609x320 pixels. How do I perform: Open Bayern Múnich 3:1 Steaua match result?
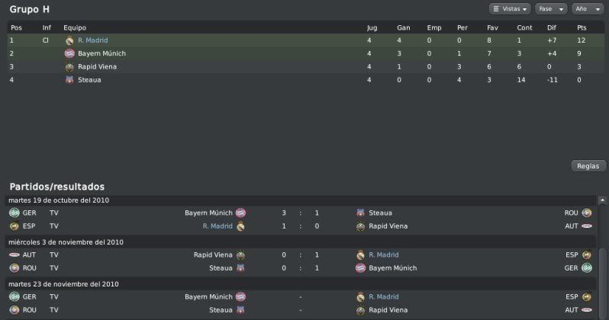click(x=300, y=213)
